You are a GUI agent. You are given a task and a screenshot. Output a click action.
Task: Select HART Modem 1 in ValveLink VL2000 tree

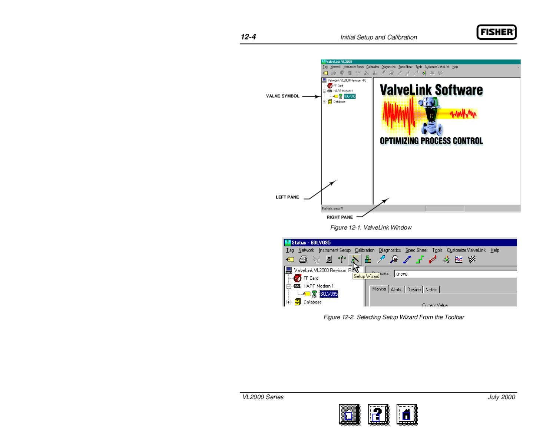pyautogui.click(x=343, y=91)
